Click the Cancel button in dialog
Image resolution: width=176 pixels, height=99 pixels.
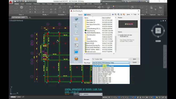click(x=134, y=62)
